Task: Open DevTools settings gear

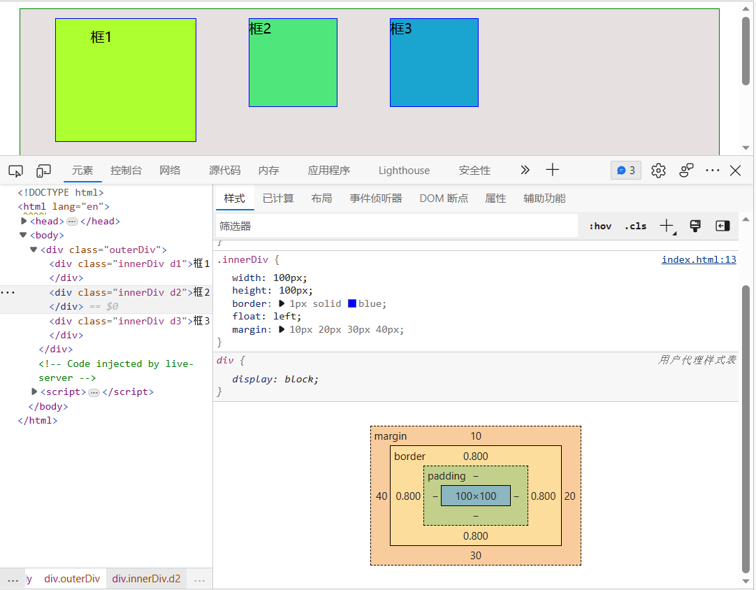Action: point(658,171)
